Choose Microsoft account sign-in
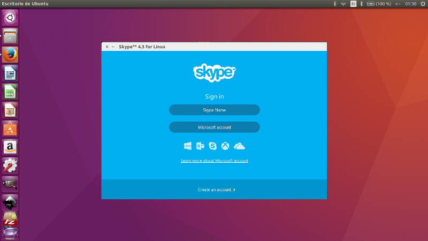The image size is (428, 241). [215, 127]
